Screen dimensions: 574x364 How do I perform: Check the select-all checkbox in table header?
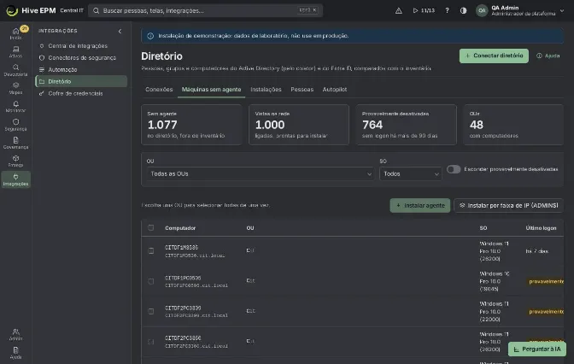point(151,228)
